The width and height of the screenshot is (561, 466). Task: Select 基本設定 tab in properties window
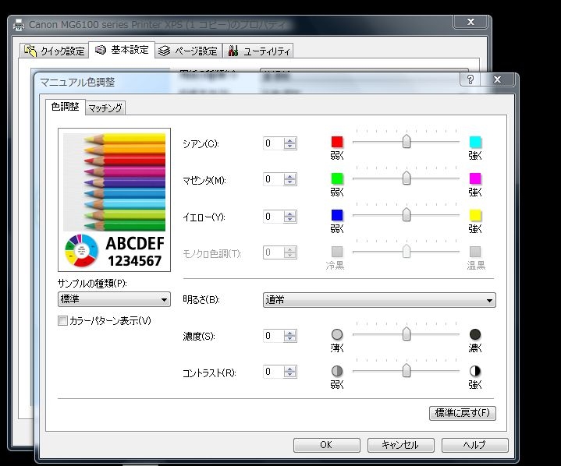point(122,50)
